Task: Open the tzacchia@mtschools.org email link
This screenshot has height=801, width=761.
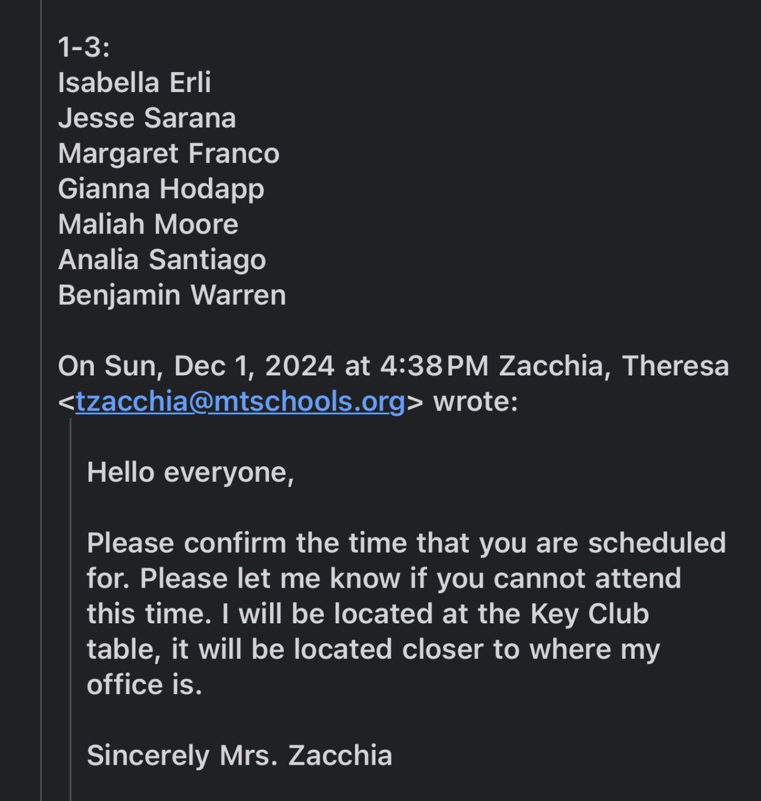Action: pyautogui.click(x=240, y=401)
